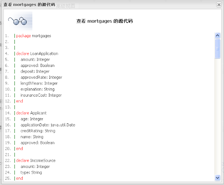This screenshot has height=185, width=224.
Task: Click the 'type: String' line
Action: (31, 172)
